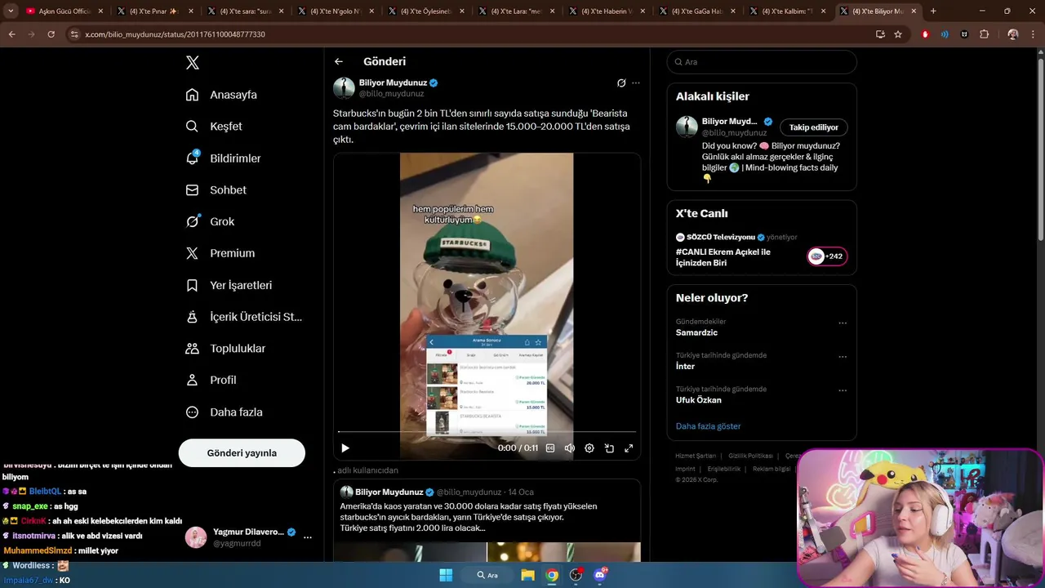Click the Ara search field

pos(762,62)
